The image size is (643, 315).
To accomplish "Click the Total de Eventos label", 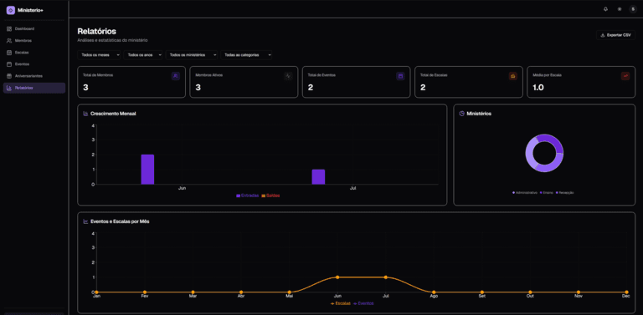I will click(x=321, y=75).
